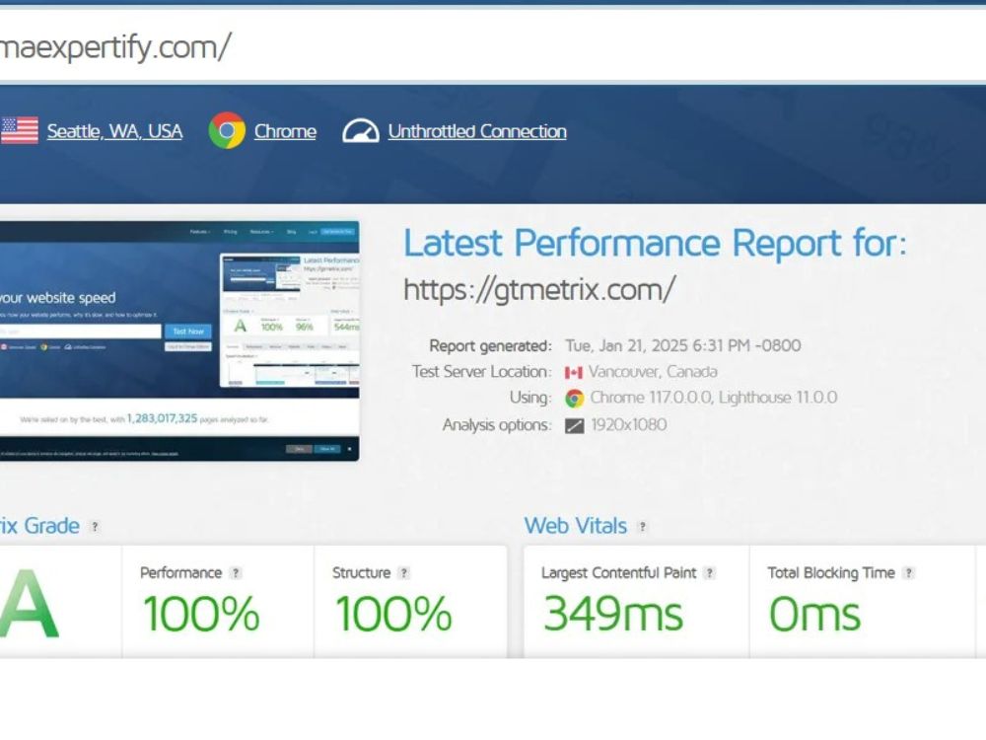Open the help icon next to Performance
This screenshot has height=740, width=986.
coord(236,572)
